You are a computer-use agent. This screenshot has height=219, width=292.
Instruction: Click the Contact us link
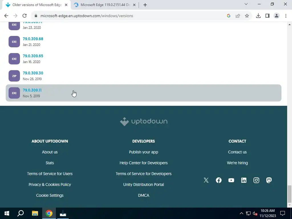(237, 152)
